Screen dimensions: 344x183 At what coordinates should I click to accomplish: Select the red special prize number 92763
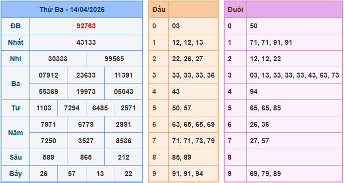[x=86, y=26]
